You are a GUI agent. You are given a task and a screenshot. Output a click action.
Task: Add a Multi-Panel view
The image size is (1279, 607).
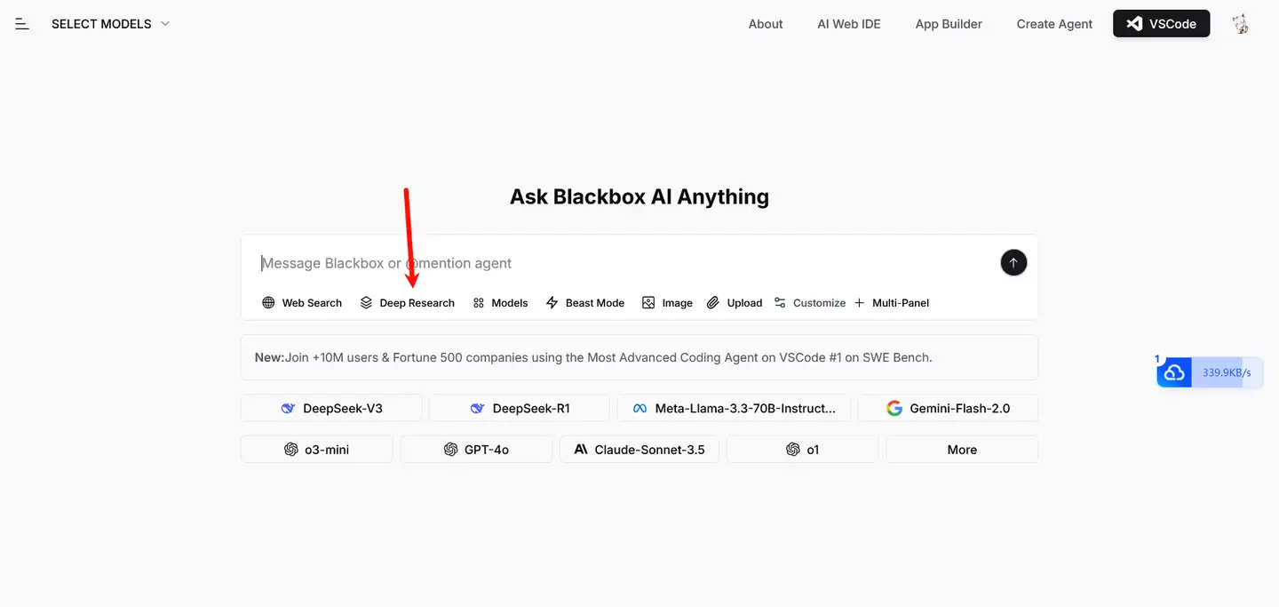click(892, 303)
